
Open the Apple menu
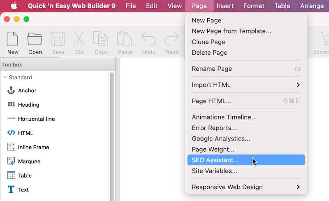(14, 6)
